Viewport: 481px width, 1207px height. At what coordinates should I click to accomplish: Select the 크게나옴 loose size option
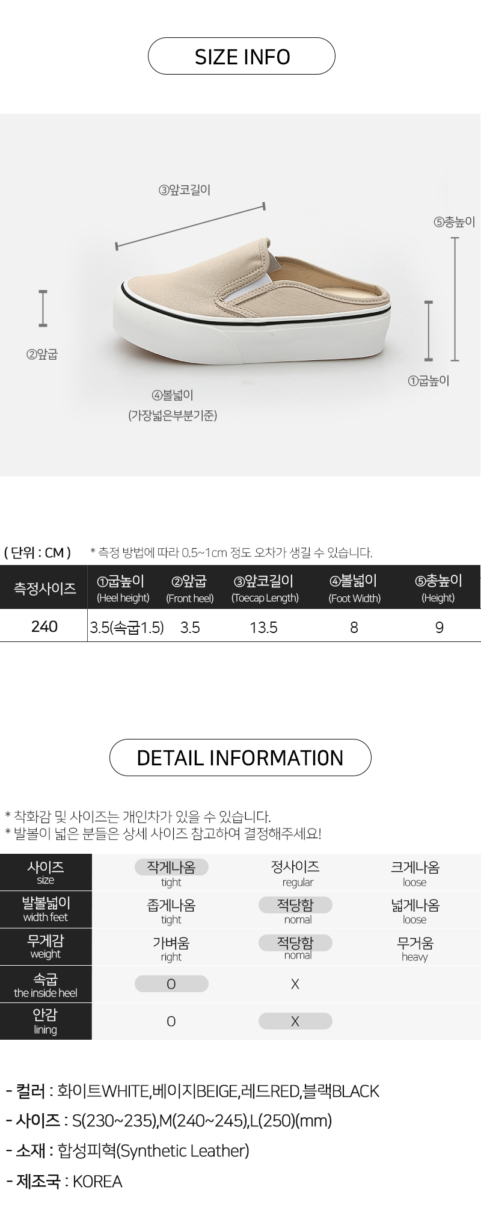[415, 867]
